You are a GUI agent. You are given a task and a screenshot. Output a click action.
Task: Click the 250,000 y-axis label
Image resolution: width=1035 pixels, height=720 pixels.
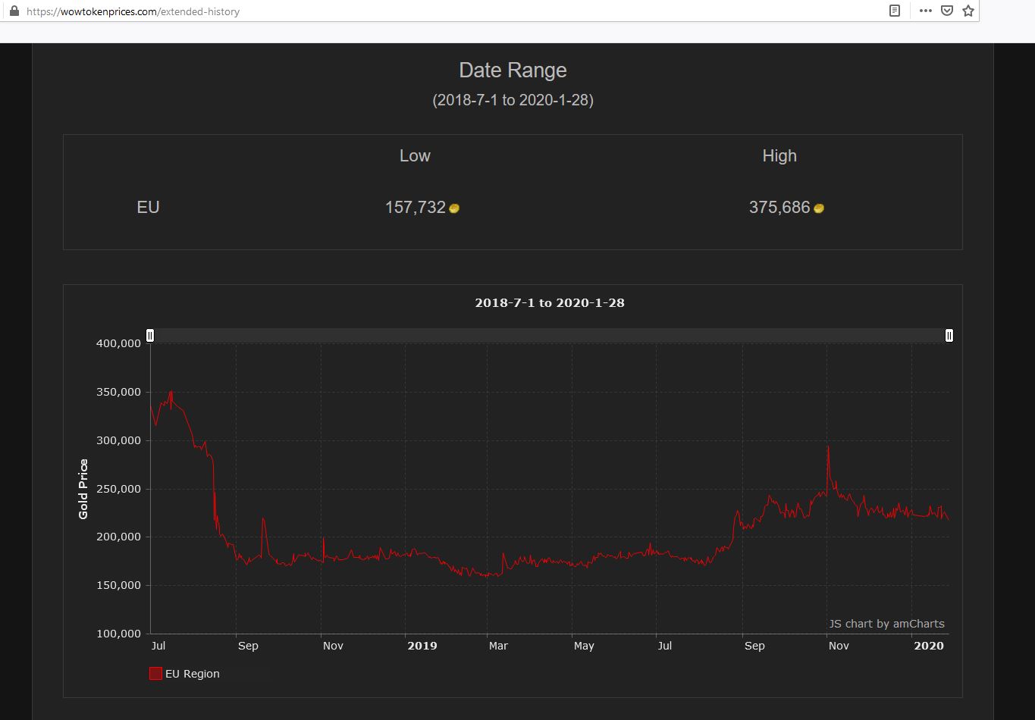pyautogui.click(x=119, y=489)
